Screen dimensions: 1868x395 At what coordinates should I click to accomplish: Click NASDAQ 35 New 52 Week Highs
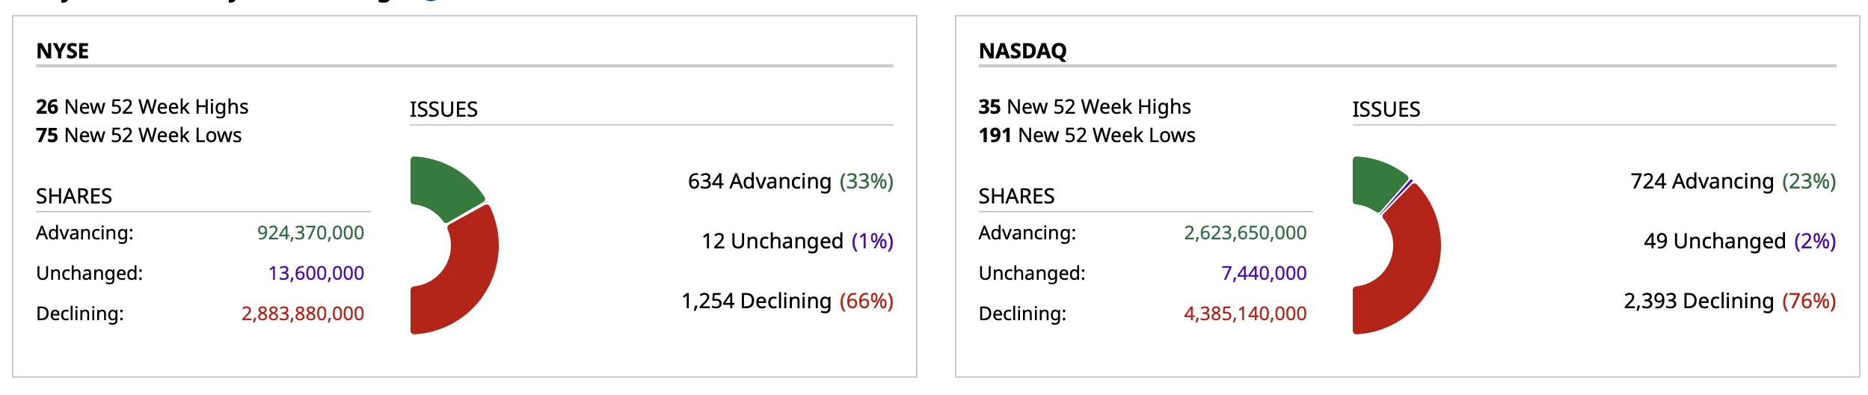pyautogui.click(x=1084, y=107)
